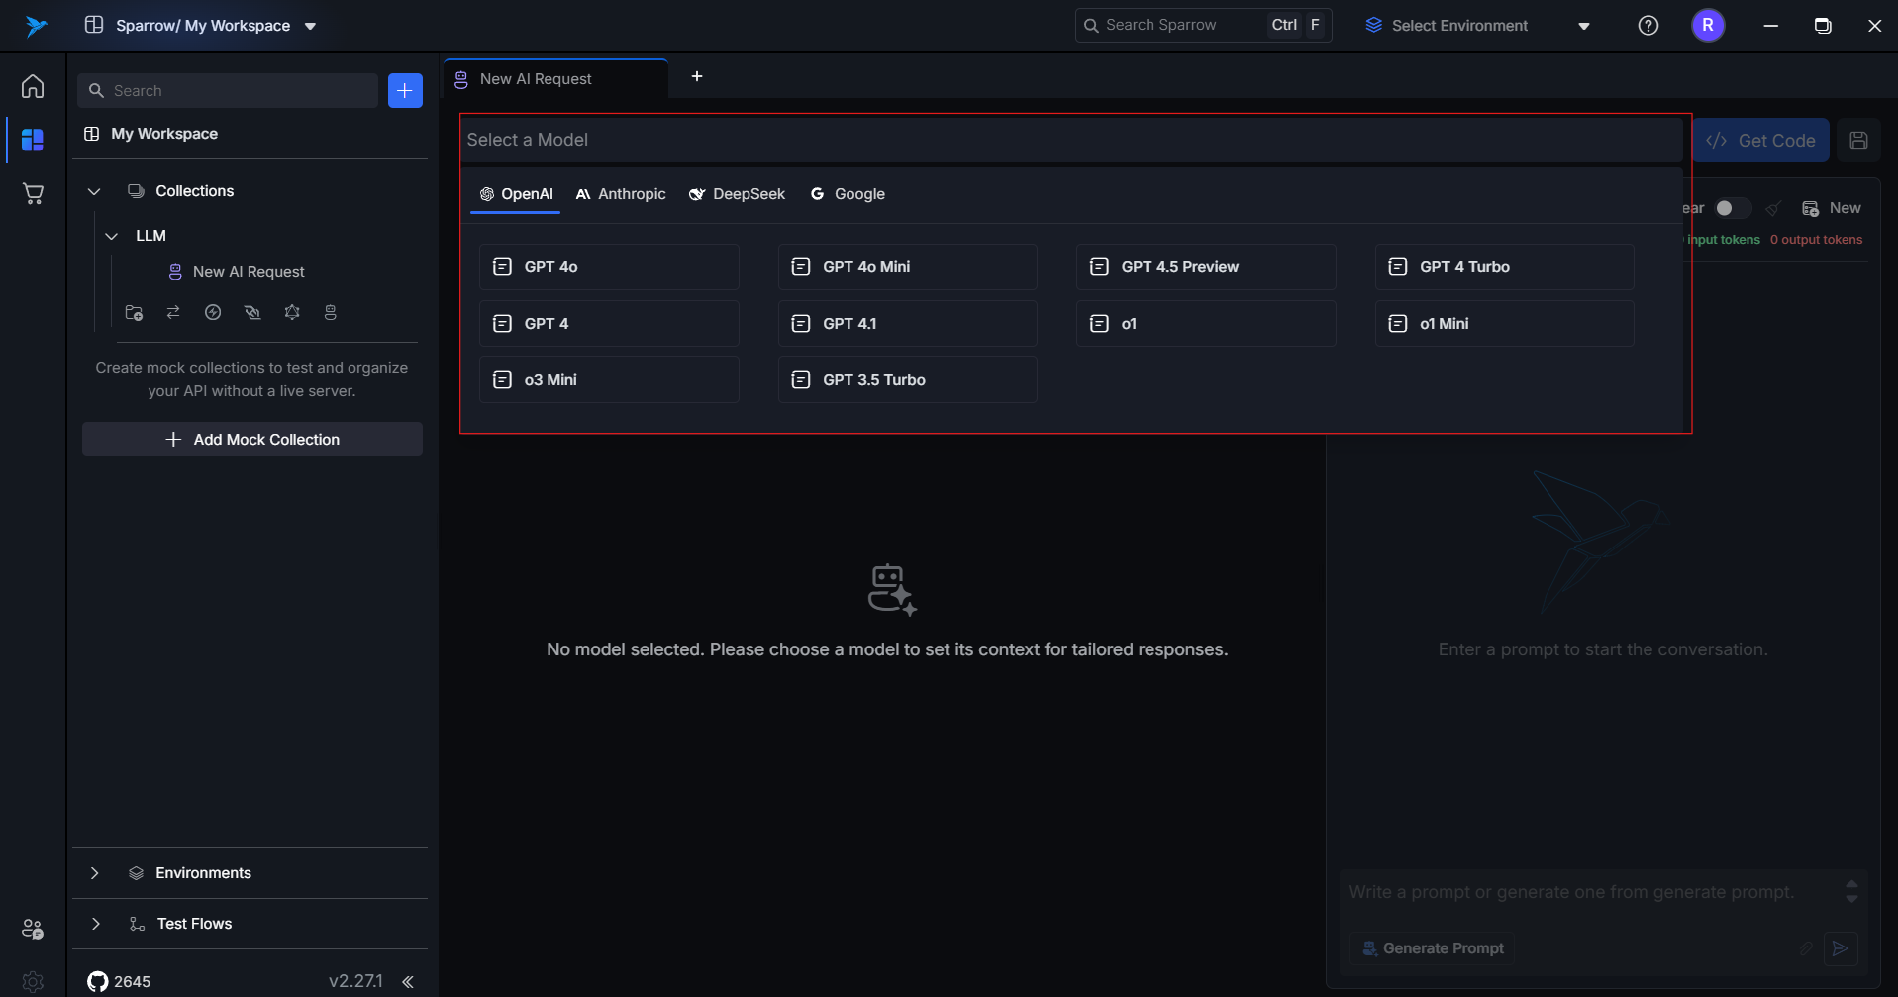Click Add Mock Collection button

252,440
